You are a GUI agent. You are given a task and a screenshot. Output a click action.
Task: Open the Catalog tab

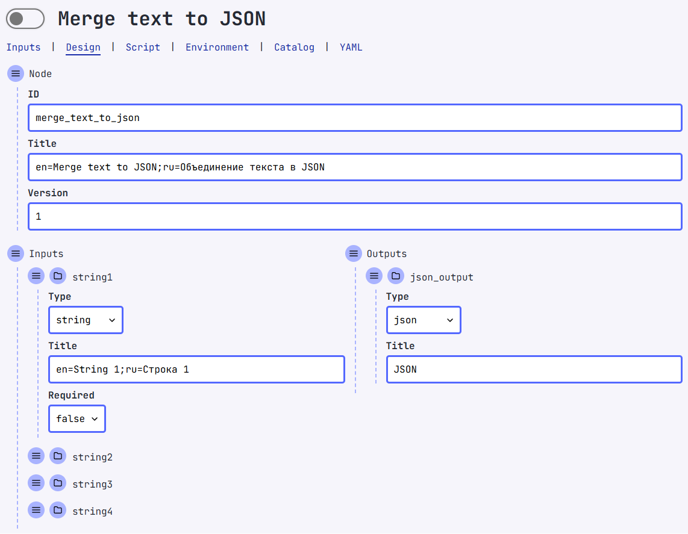pyautogui.click(x=294, y=47)
